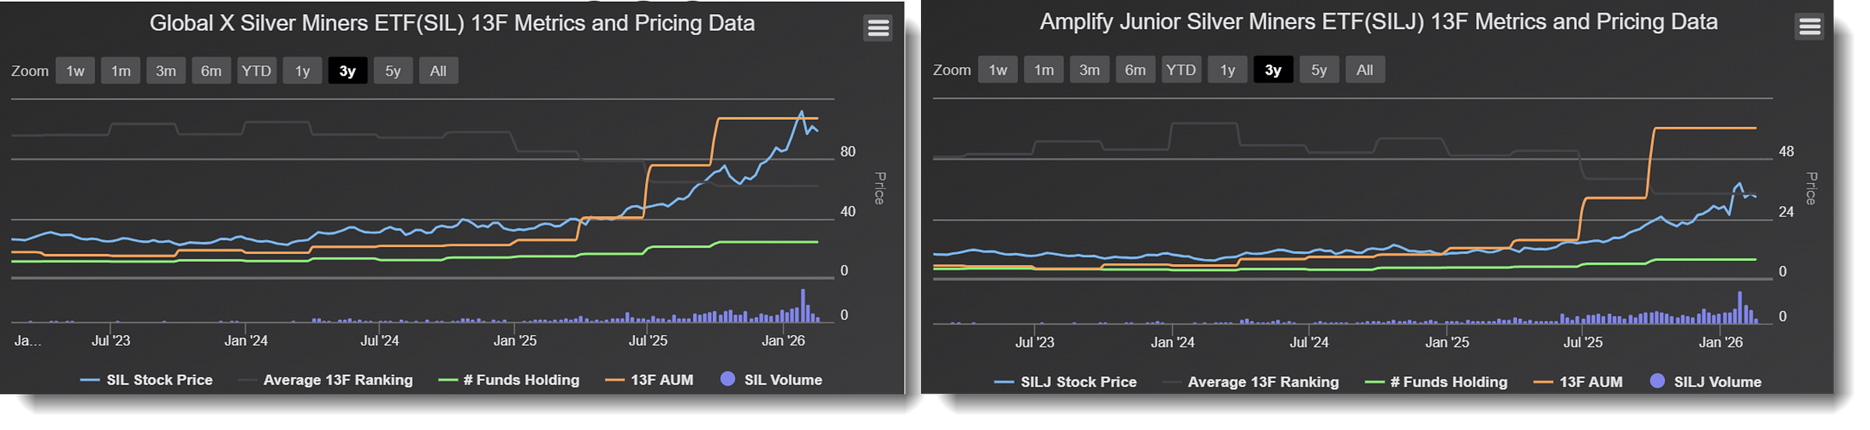
Task: Toggle # Funds Holding series on SIL chart
Action: pyautogui.click(x=509, y=380)
